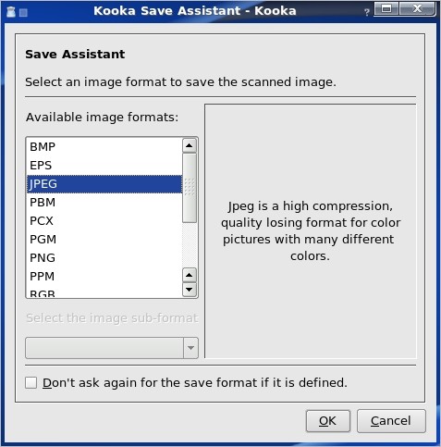The width and height of the screenshot is (441, 447).
Task: Confirm with the OK button
Action: [x=328, y=421]
